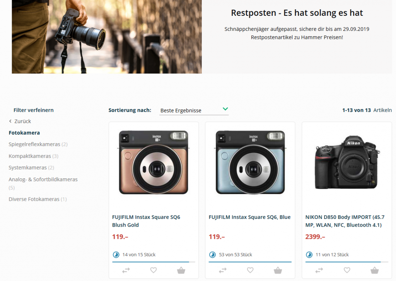Add Instax Blush Gold to wishlist heart
The height and width of the screenshot is (281, 396).
(154, 270)
